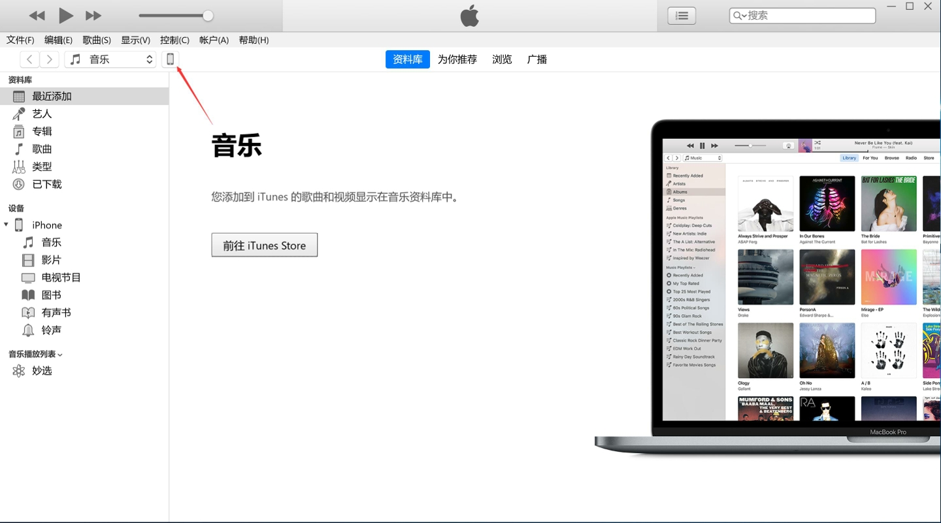Open the 帮助(H) menu
941x523 pixels.
254,40
